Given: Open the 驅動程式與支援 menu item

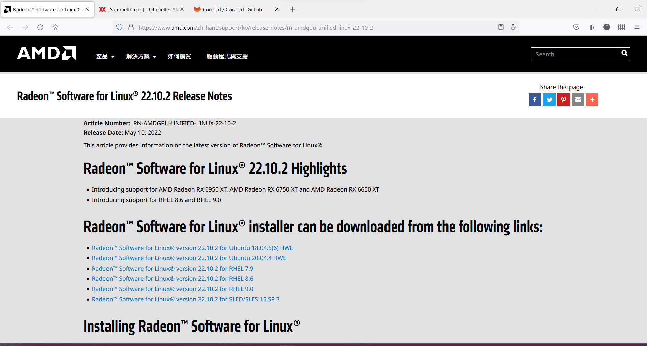Looking at the screenshot, I should (227, 56).
